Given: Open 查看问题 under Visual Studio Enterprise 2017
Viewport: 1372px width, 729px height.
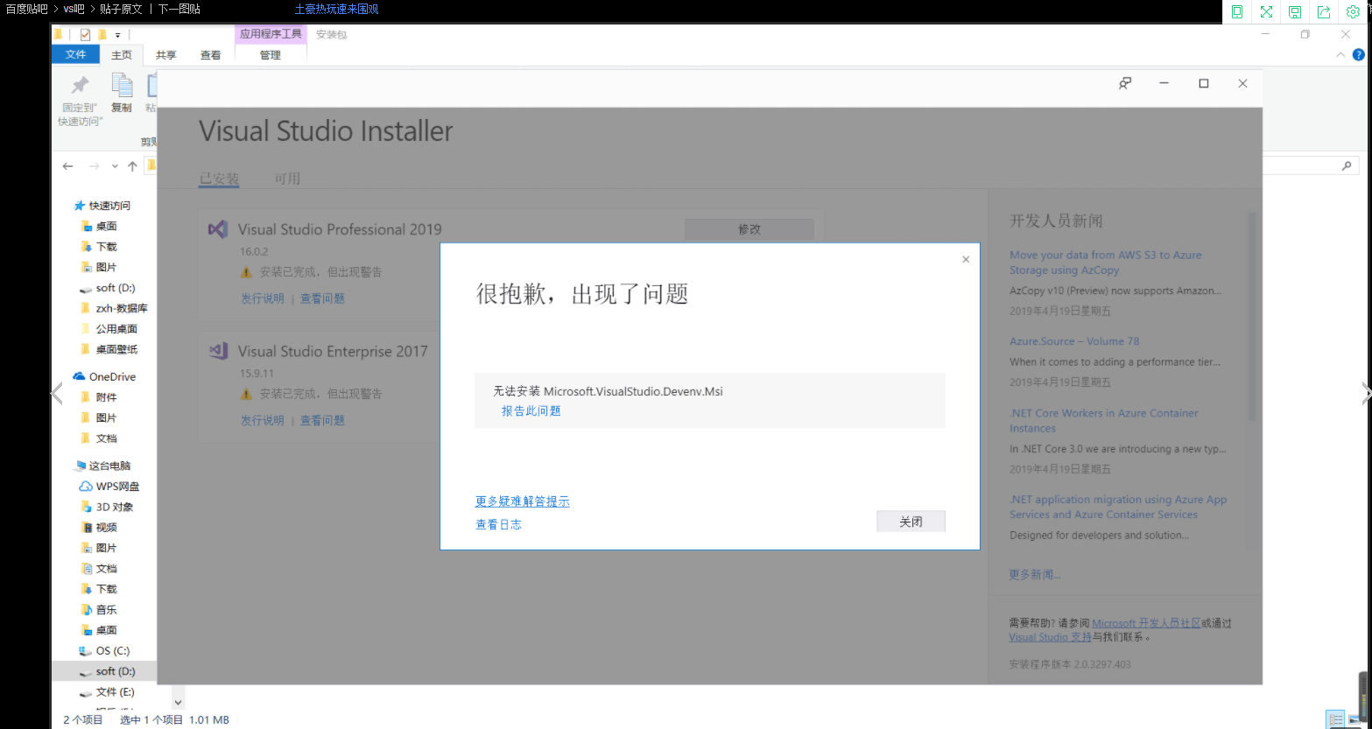Looking at the screenshot, I should (322, 420).
